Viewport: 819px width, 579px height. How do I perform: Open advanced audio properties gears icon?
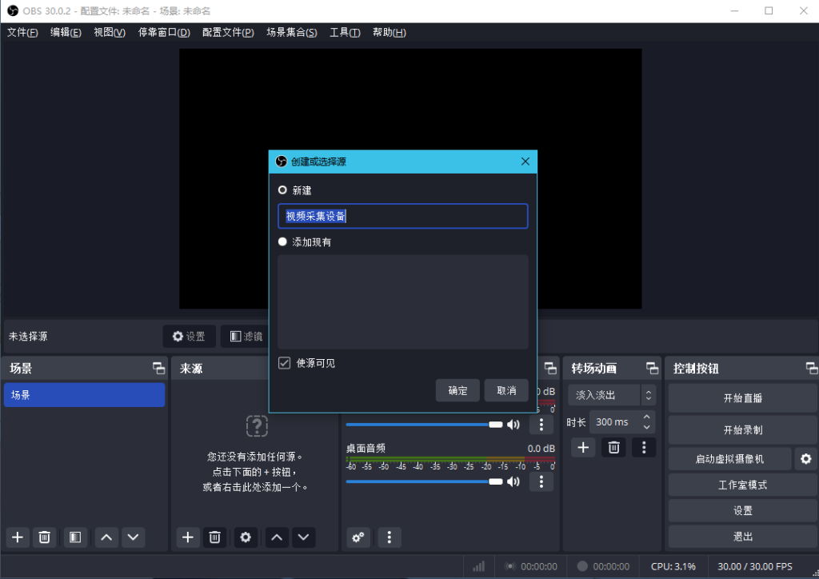point(358,537)
